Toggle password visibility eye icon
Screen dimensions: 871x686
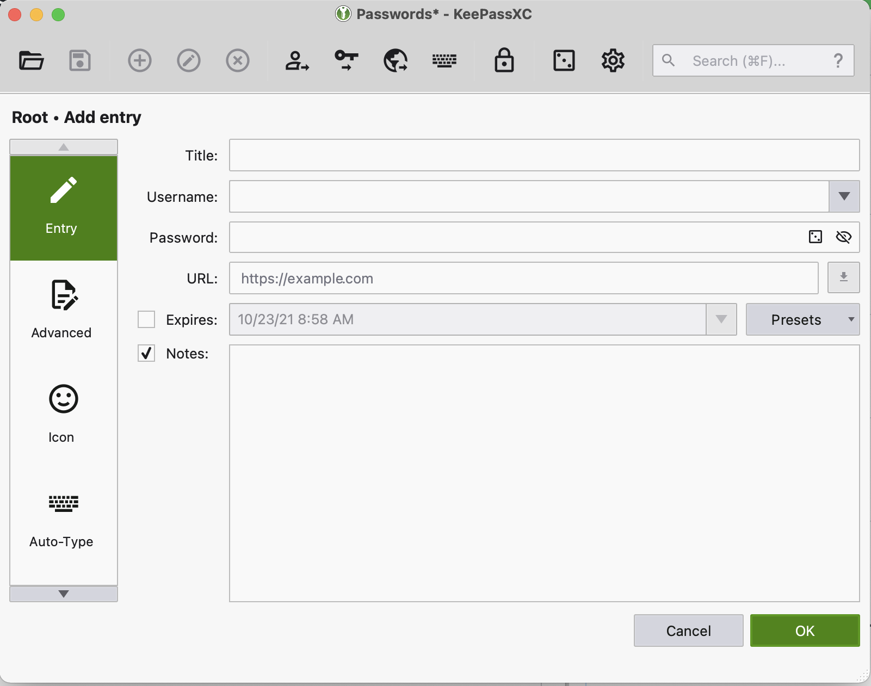click(x=844, y=237)
